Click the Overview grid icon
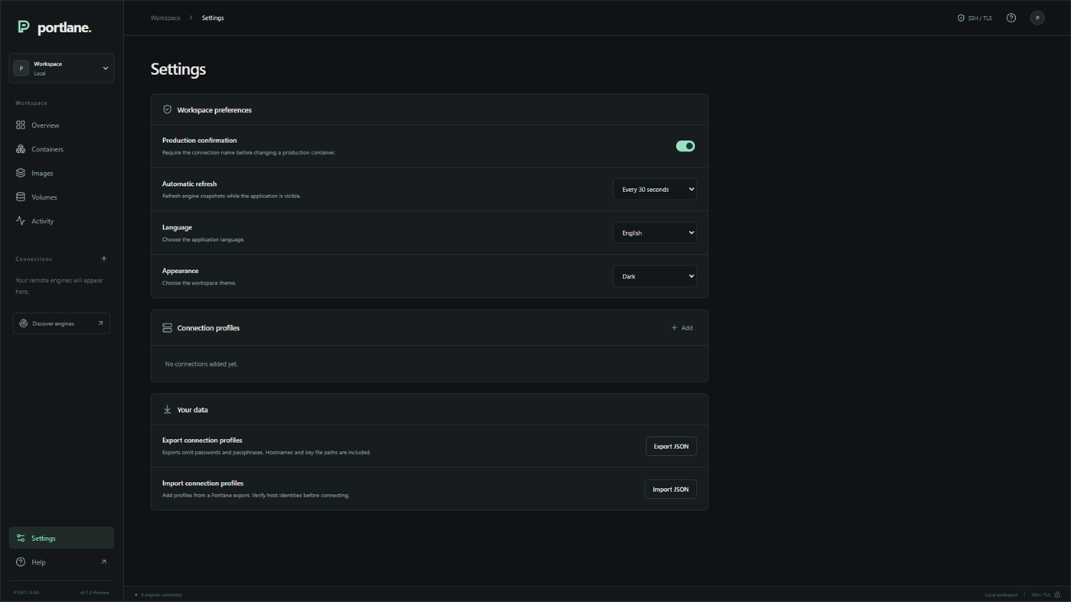 coord(21,125)
